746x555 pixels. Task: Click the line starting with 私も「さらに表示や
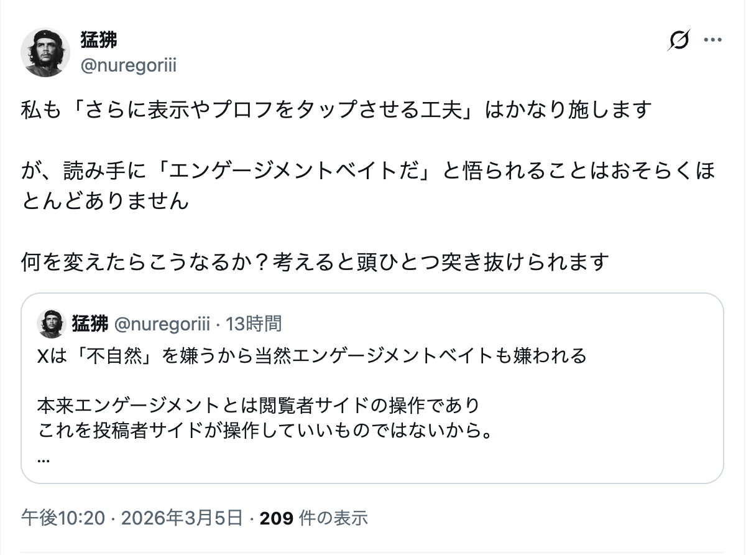point(336,110)
